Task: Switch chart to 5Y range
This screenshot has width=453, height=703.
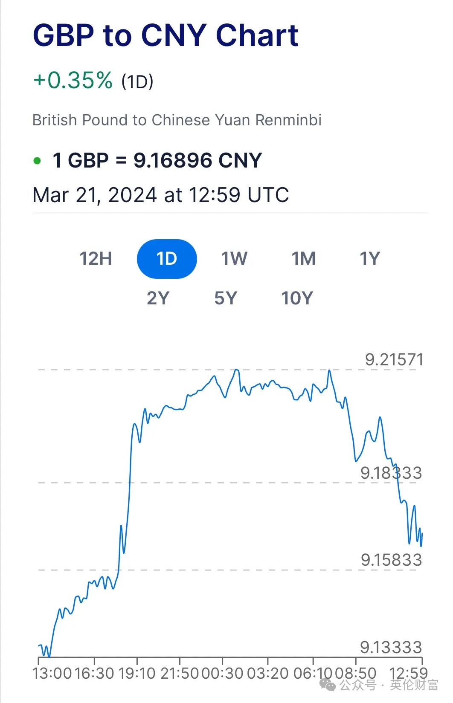Action: coord(226,298)
